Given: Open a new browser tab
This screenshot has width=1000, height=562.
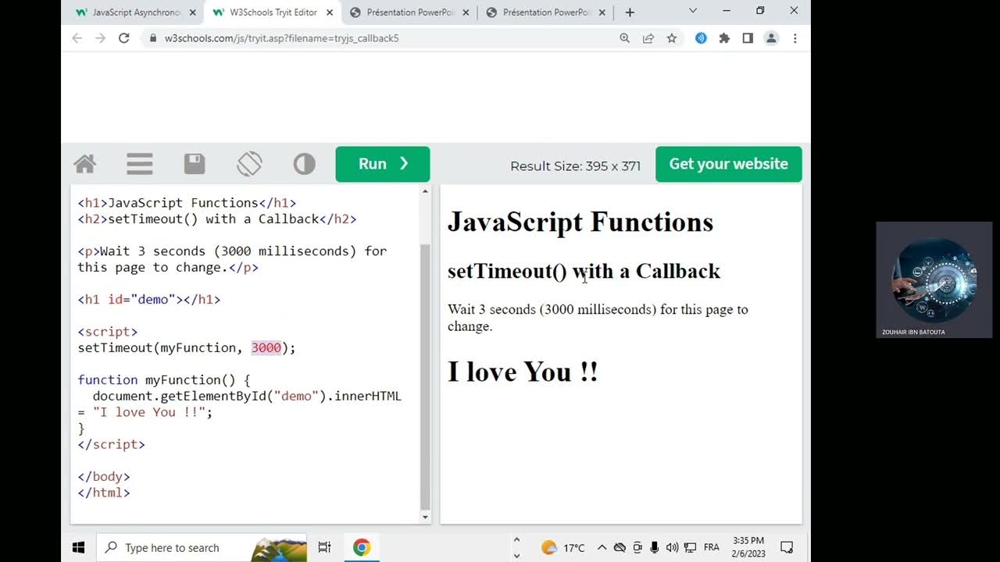Looking at the screenshot, I should click(630, 12).
